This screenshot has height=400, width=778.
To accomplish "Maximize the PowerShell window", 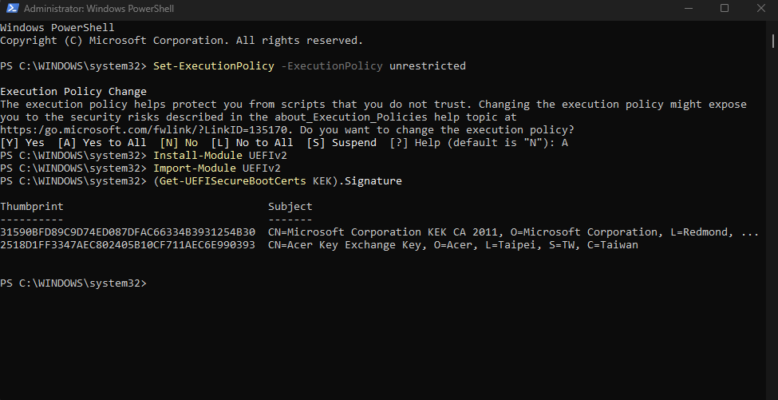I will pyautogui.click(x=725, y=9).
